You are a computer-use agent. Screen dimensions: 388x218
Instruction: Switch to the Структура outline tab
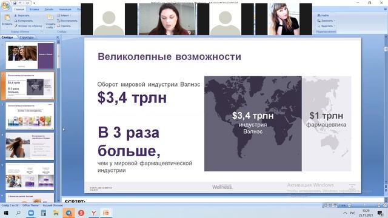click(27, 38)
